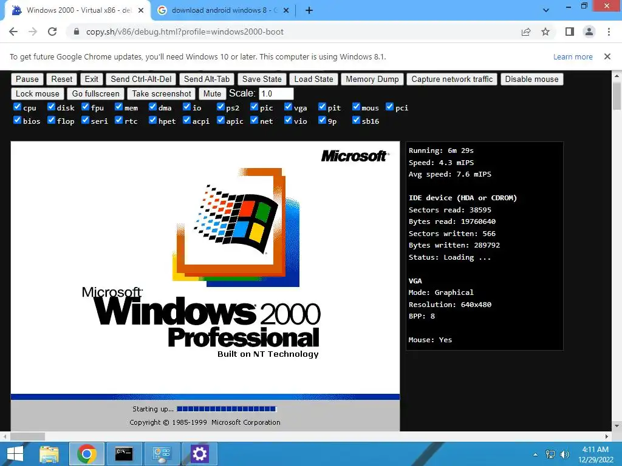This screenshot has width=622, height=466.
Task: Close the Windows 2000 Virtual x86 tab
Action: tap(141, 10)
